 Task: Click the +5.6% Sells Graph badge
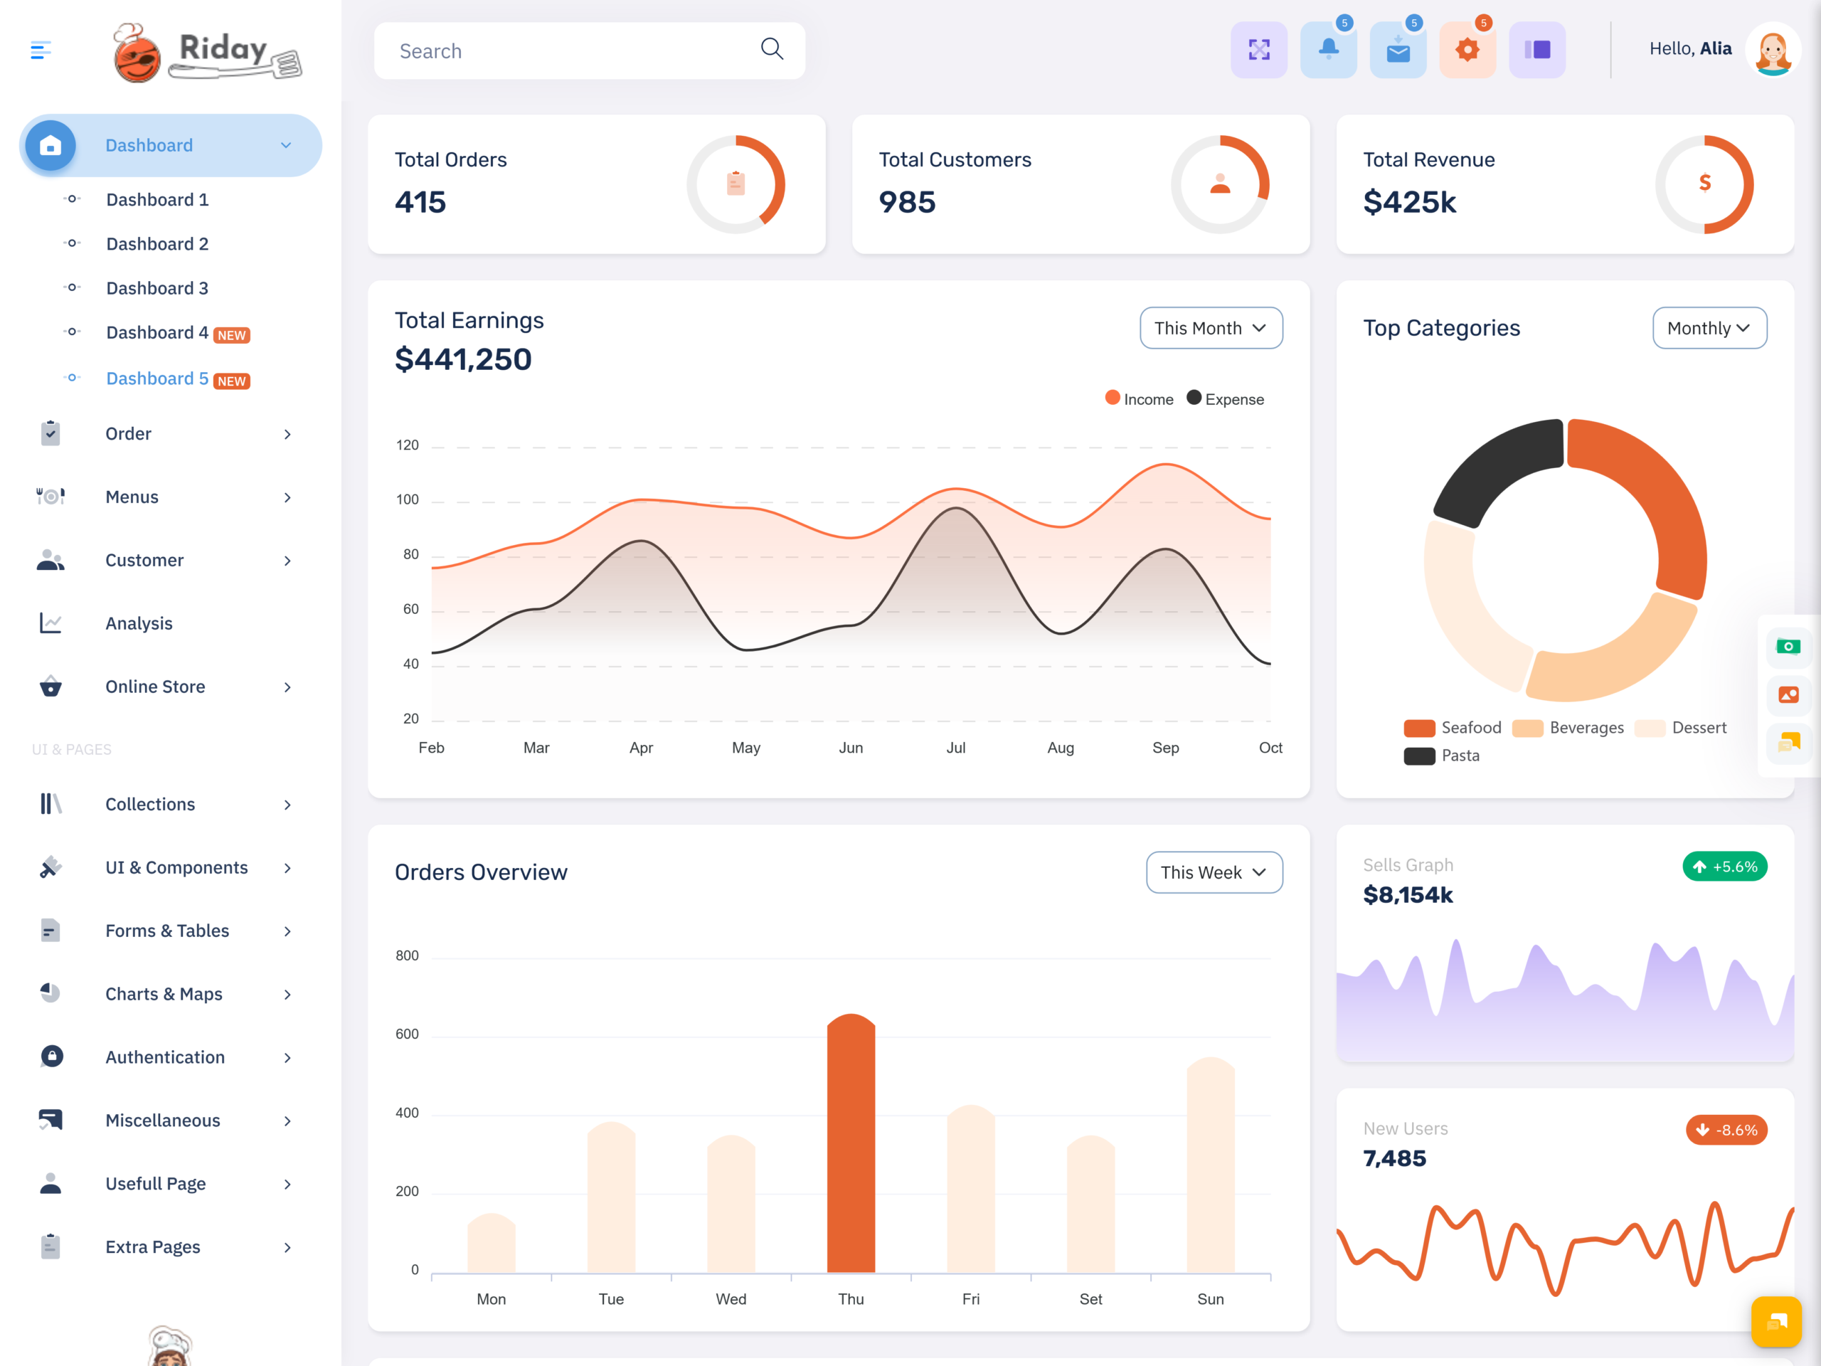[x=1725, y=867]
